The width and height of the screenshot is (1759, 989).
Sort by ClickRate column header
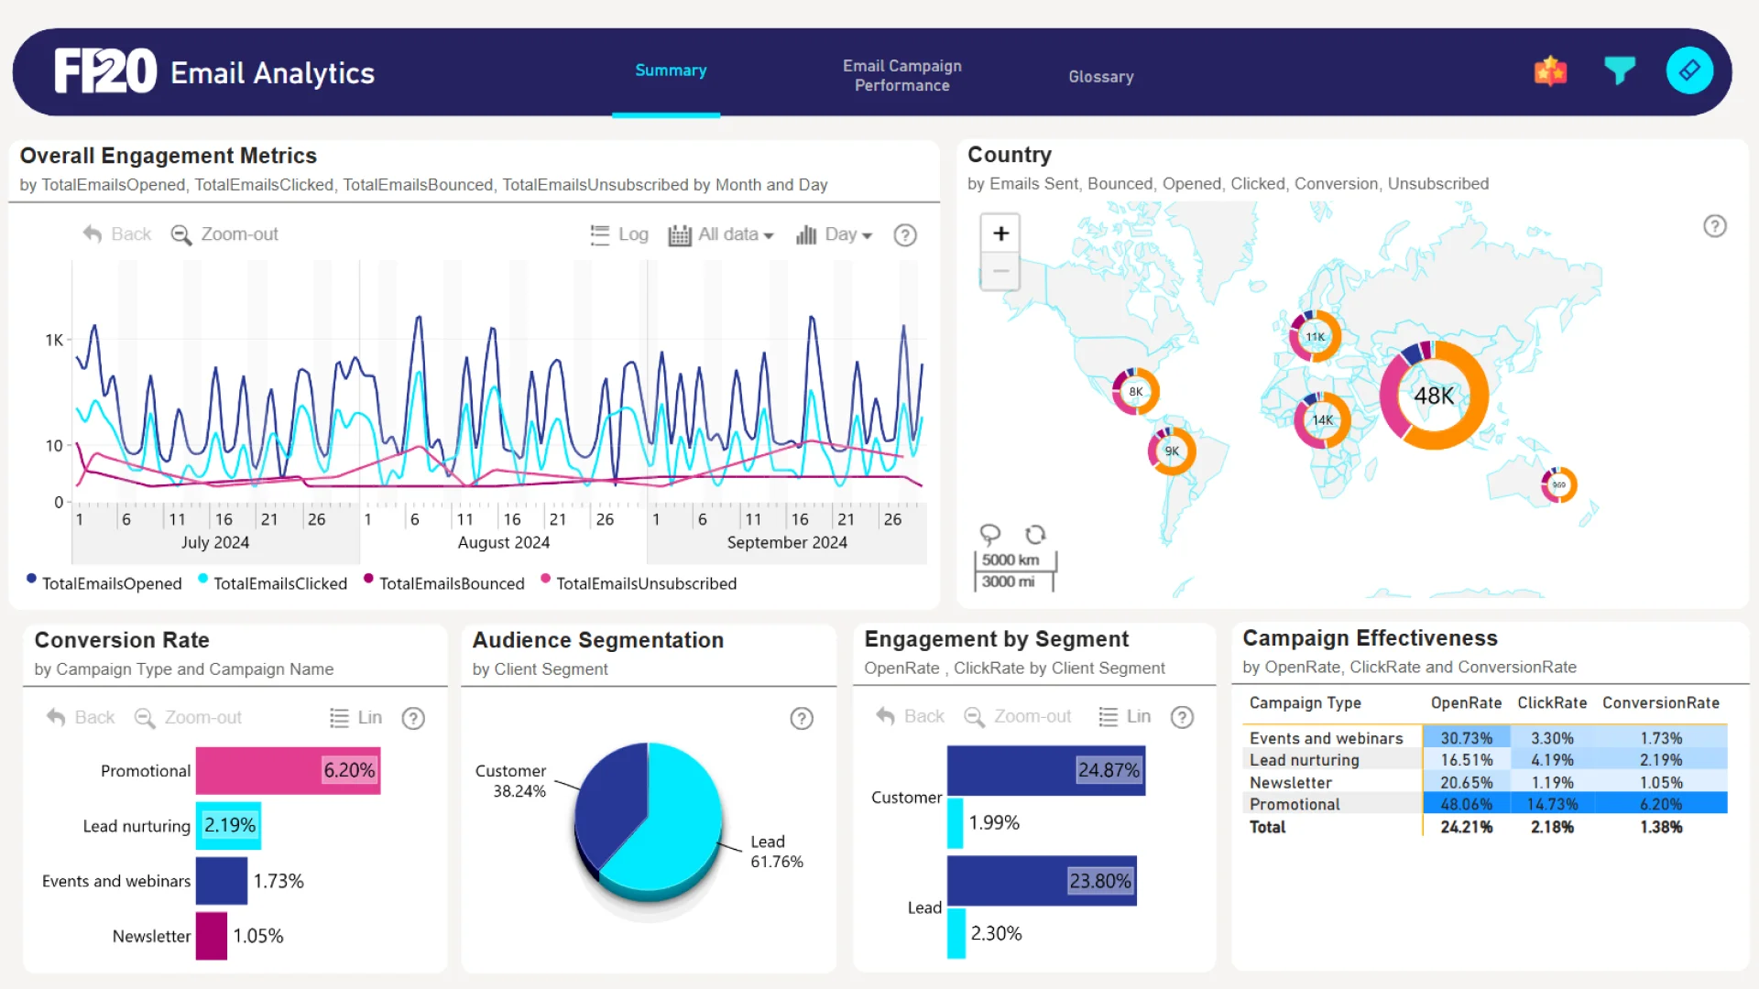(x=1552, y=703)
